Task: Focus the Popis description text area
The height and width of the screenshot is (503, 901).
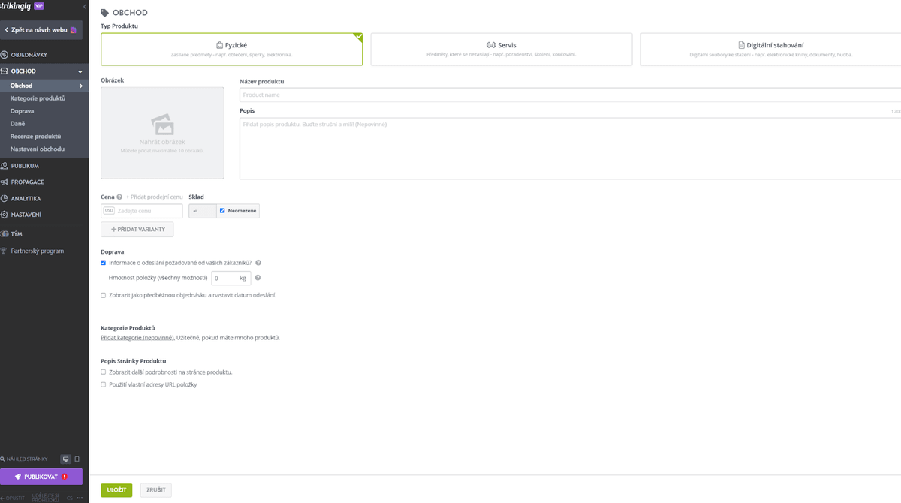Action: point(571,149)
